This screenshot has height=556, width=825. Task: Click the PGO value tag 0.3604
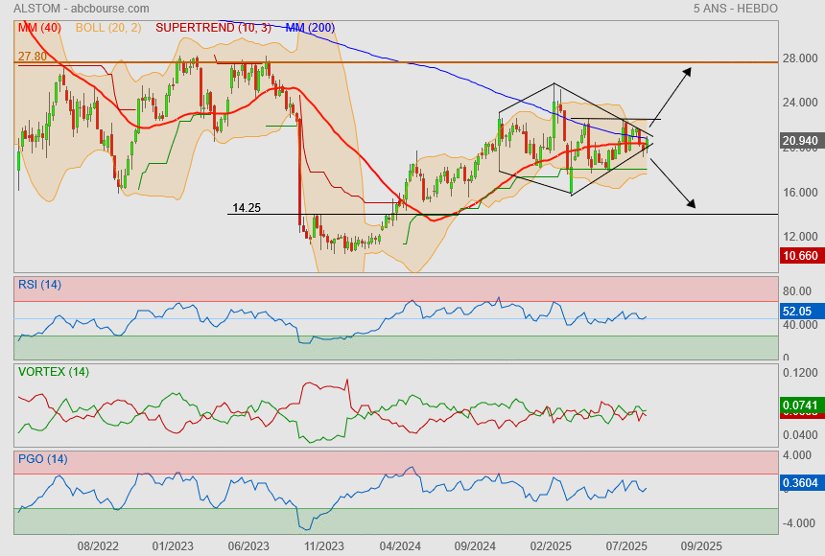click(799, 484)
